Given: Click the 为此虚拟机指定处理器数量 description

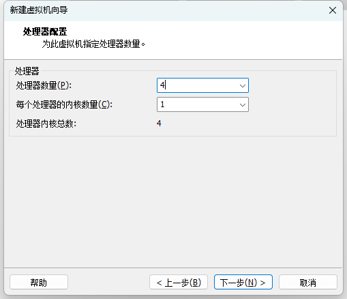Looking at the screenshot, I should pyautogui.click(x=93, y=44).
